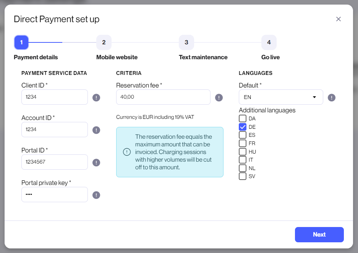Click the info icon near Portal private key

[x=96, y=195]
